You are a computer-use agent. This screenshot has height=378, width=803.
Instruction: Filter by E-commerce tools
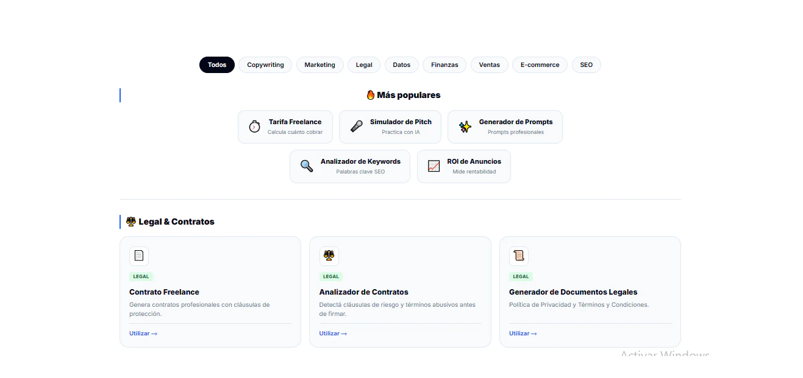pos(540,65)
